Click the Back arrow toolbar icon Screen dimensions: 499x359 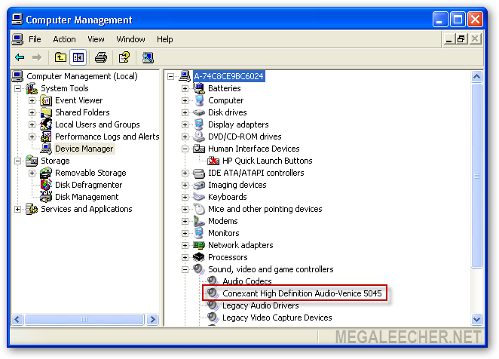20,57
